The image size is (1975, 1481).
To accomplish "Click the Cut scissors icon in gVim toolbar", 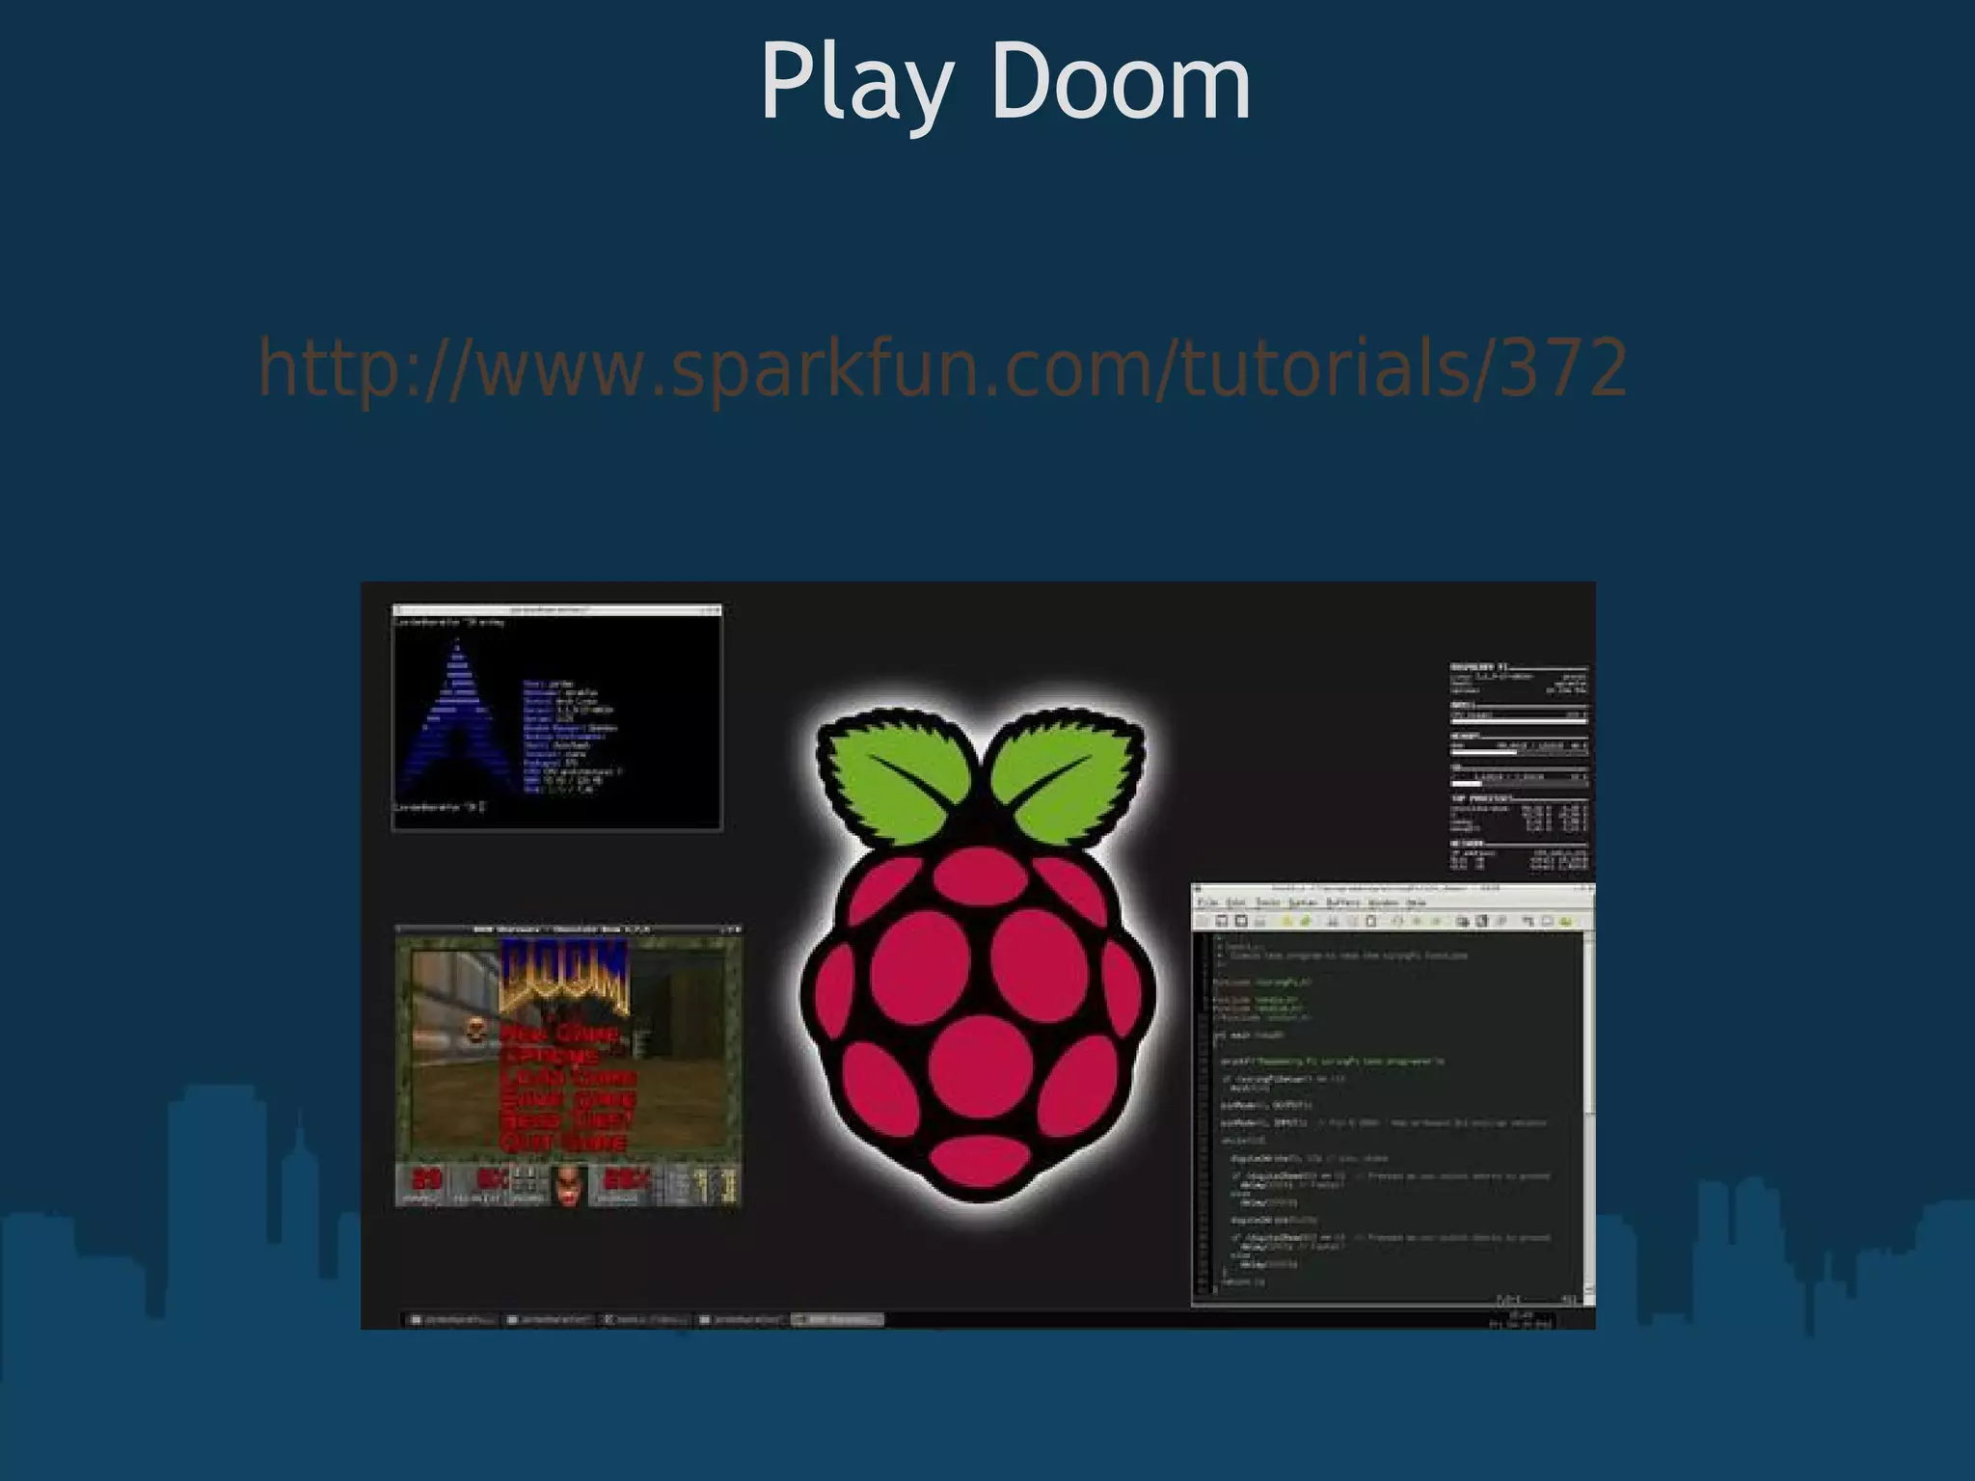I will (1334, 921).
